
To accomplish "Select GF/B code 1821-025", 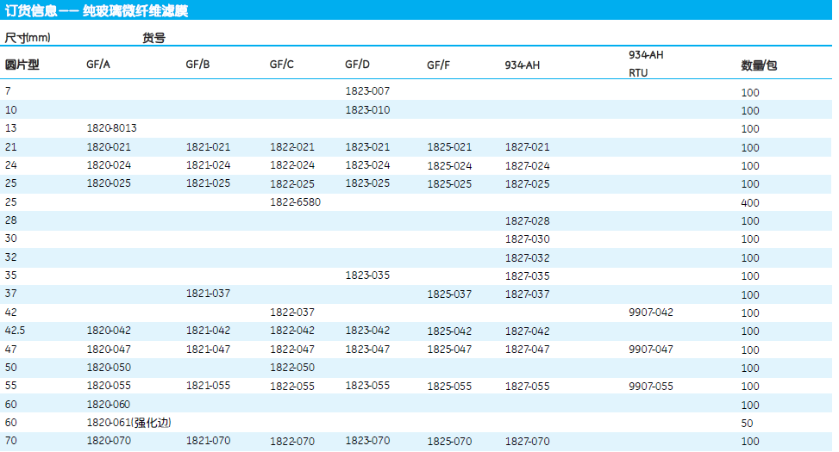I will point(208,183).
